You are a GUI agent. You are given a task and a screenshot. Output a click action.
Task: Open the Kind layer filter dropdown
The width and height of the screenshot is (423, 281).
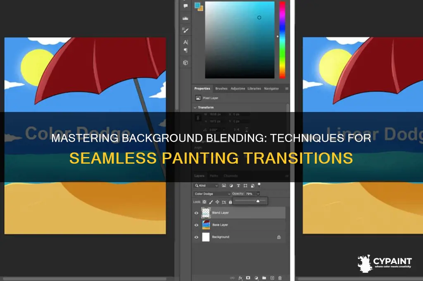[x=206, y=186]
